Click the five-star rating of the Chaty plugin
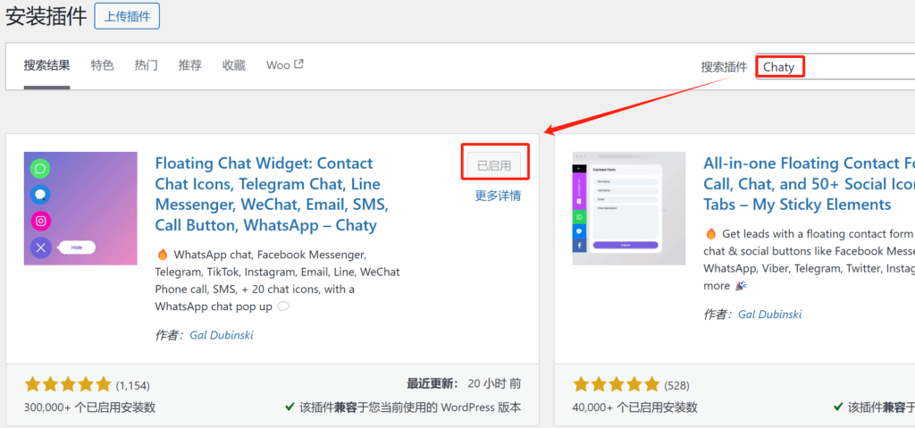Viewport: 915px width, 428px height. coord(67,384)
